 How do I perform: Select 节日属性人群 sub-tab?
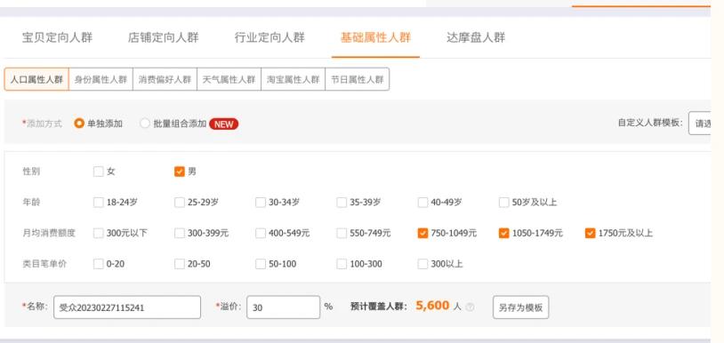point(358,79)
